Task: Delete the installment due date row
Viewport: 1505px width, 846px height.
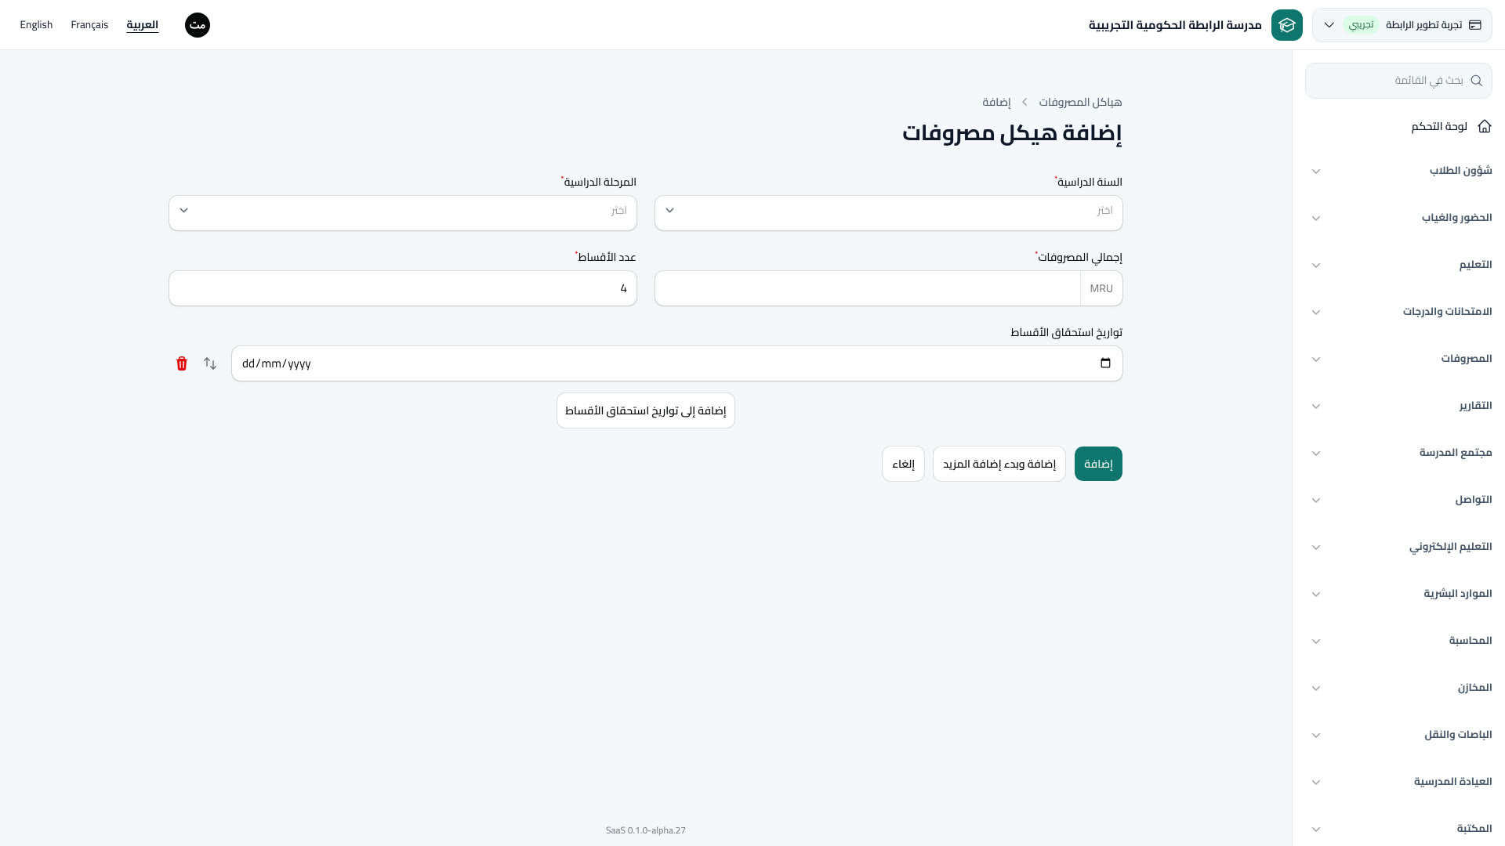Action: [x=182, y=363]
